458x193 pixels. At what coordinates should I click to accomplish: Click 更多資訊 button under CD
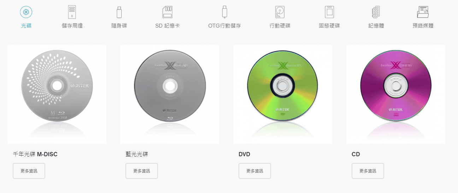pos(368,171)
